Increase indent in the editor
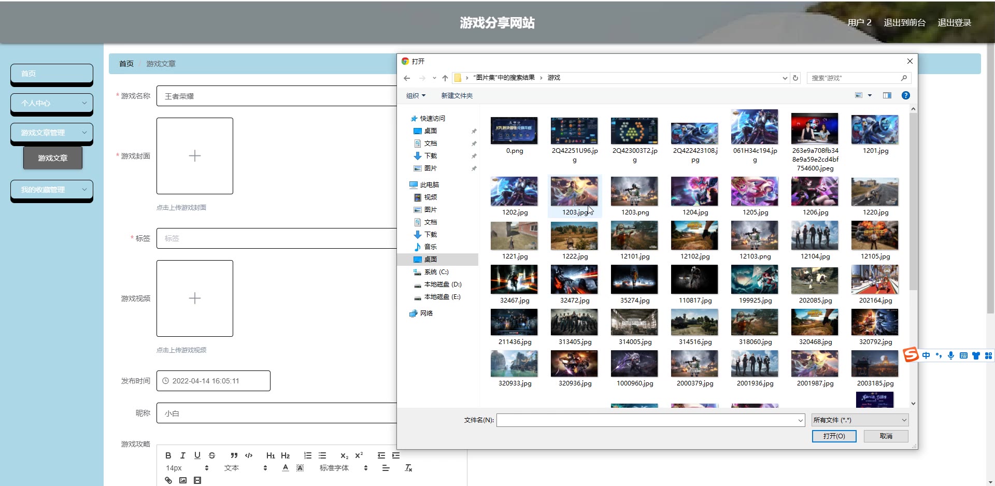Viewport: 995px width, 486px height. click(x=396, y=455)
